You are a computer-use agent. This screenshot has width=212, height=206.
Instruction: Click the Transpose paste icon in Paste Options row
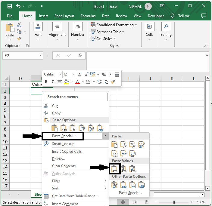point(82,128)
